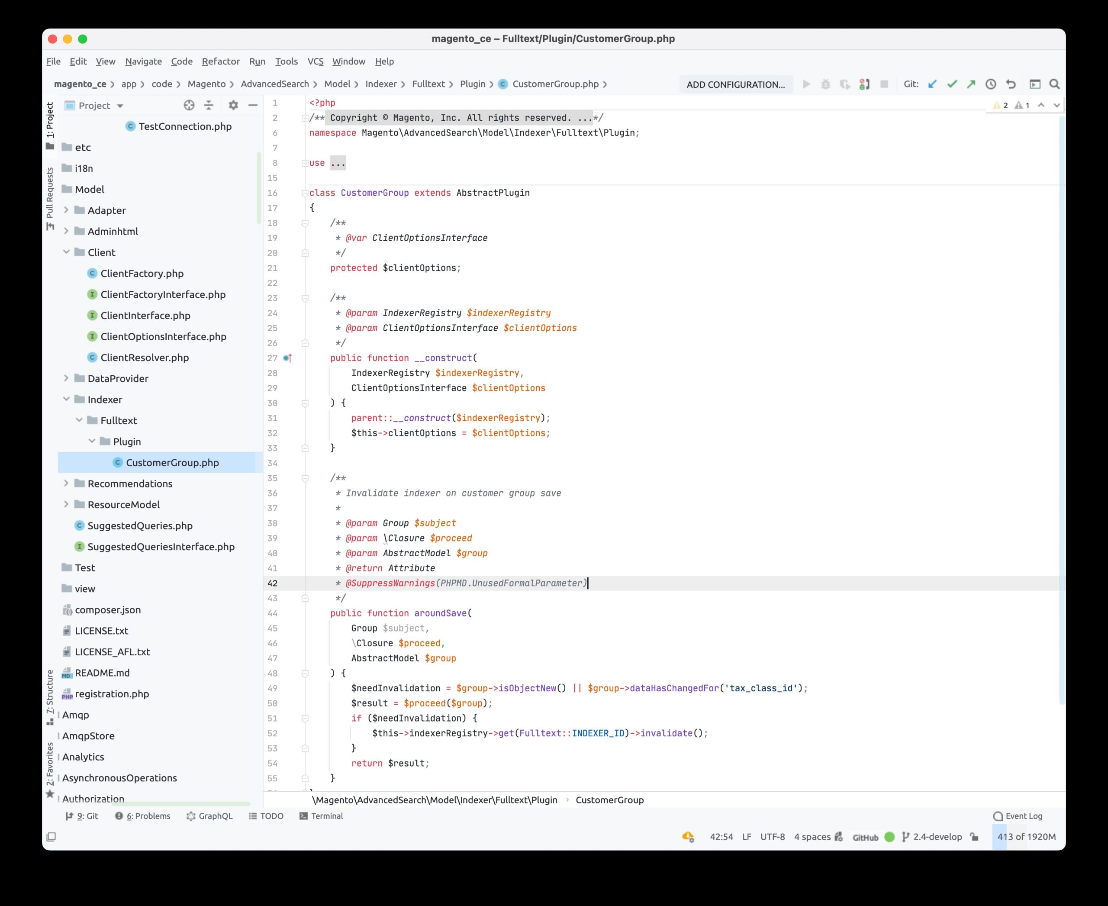Open the Refactor menu
This screenshot has width=1108, height=906.
(221, 61)
